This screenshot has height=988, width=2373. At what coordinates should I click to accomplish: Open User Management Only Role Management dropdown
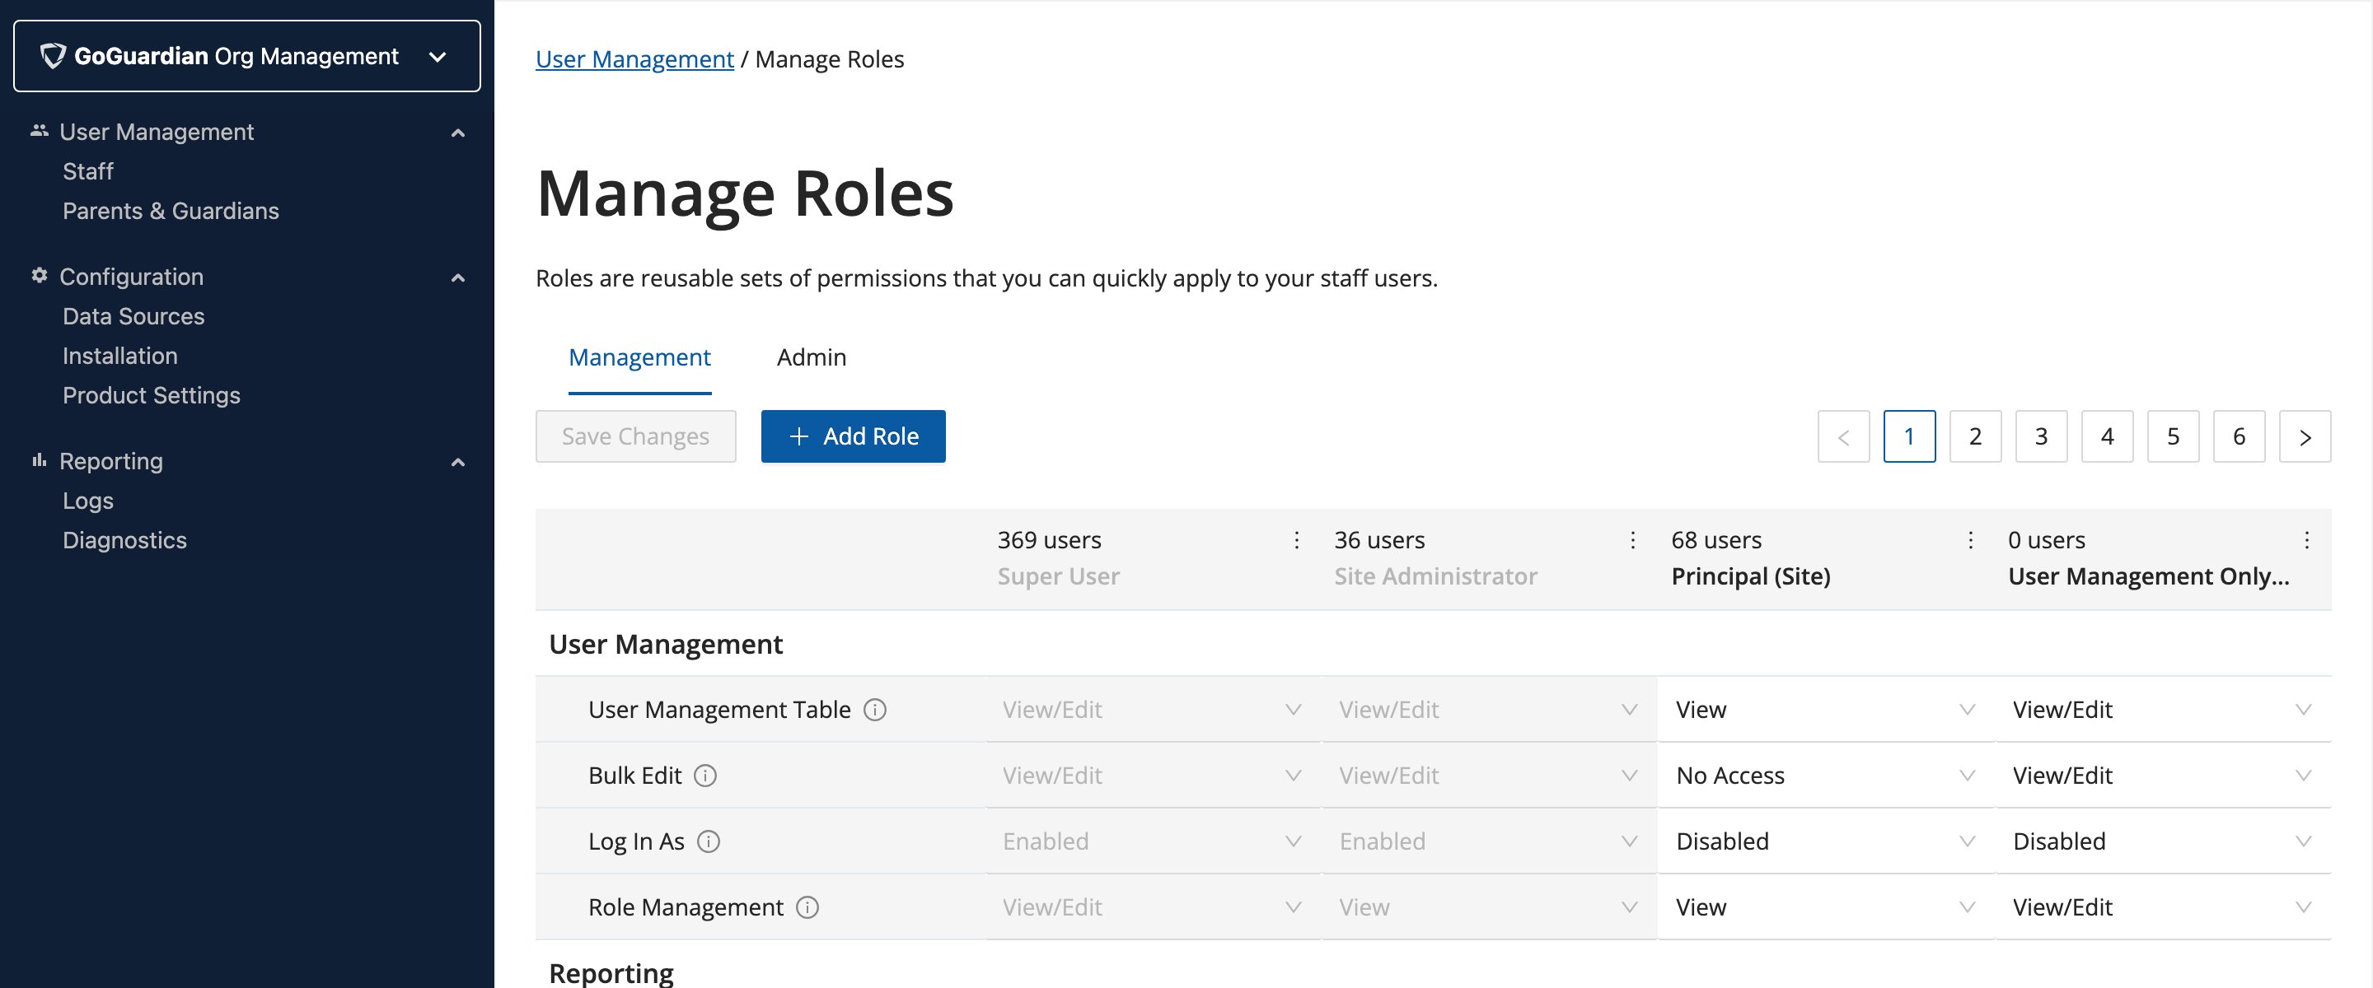point(2163,908)
